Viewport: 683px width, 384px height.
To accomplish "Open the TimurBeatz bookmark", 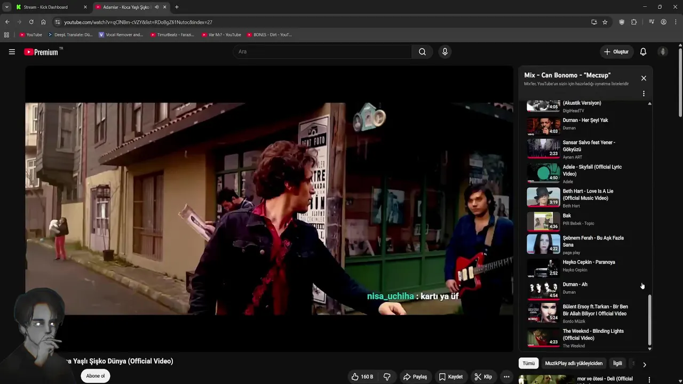I will [x=172, y=35].
